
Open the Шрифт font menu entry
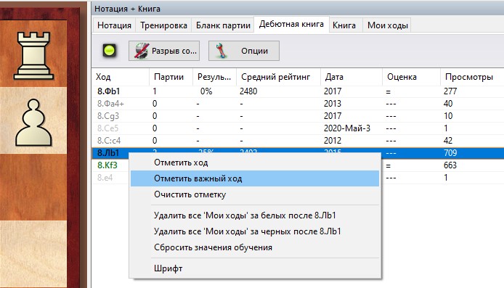click(255, 268)
